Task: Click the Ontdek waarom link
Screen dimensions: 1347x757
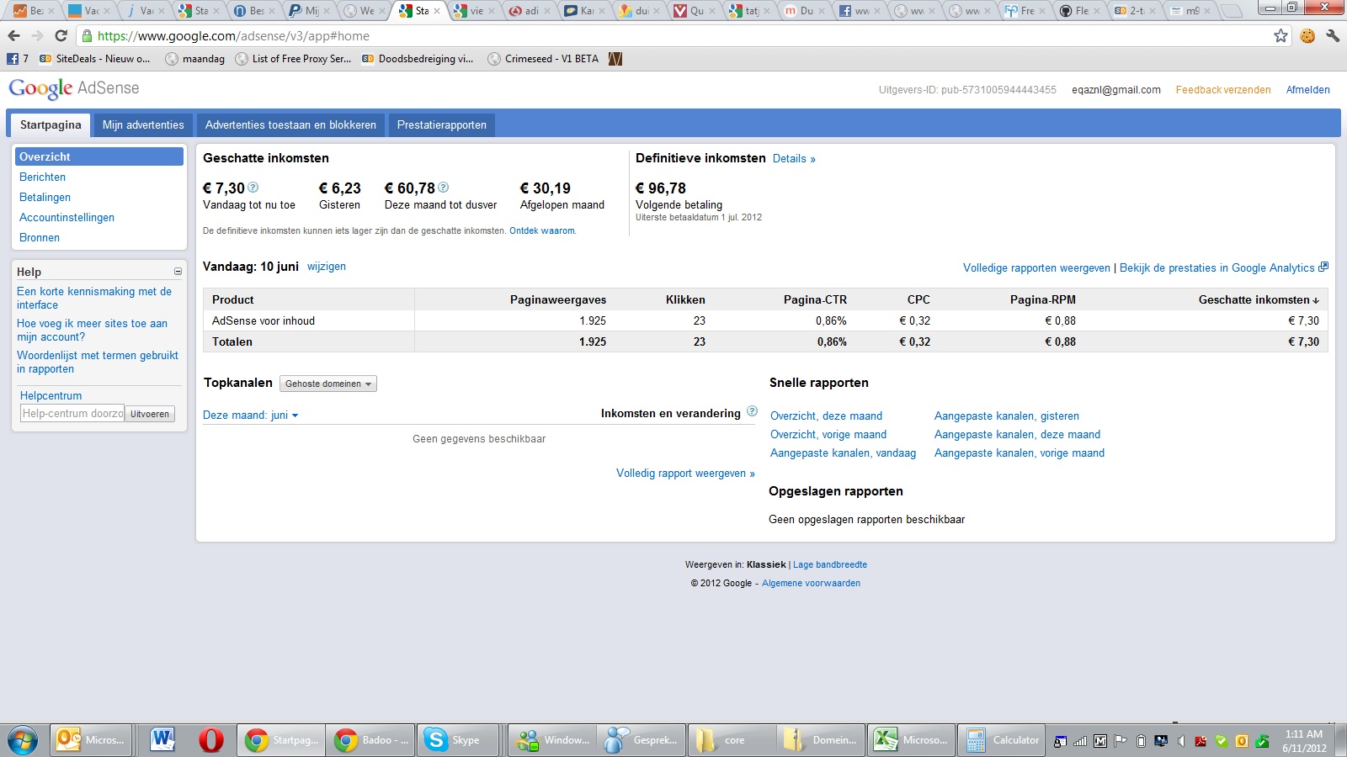Action: (542, 230)
